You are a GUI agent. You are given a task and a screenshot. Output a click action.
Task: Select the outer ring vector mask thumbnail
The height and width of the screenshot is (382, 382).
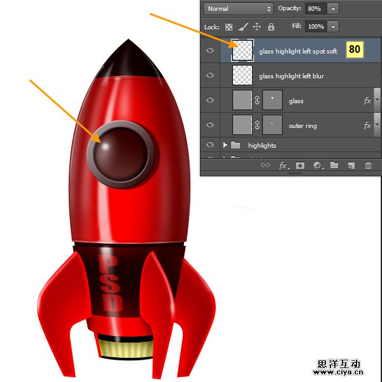(x=272, y=125)
